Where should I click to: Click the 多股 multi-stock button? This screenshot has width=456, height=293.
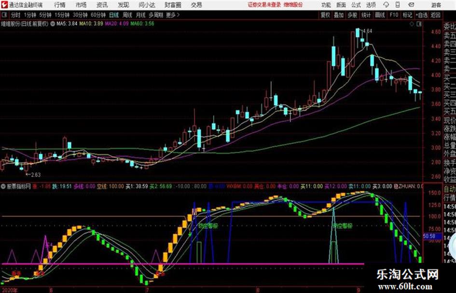(352, 15)
